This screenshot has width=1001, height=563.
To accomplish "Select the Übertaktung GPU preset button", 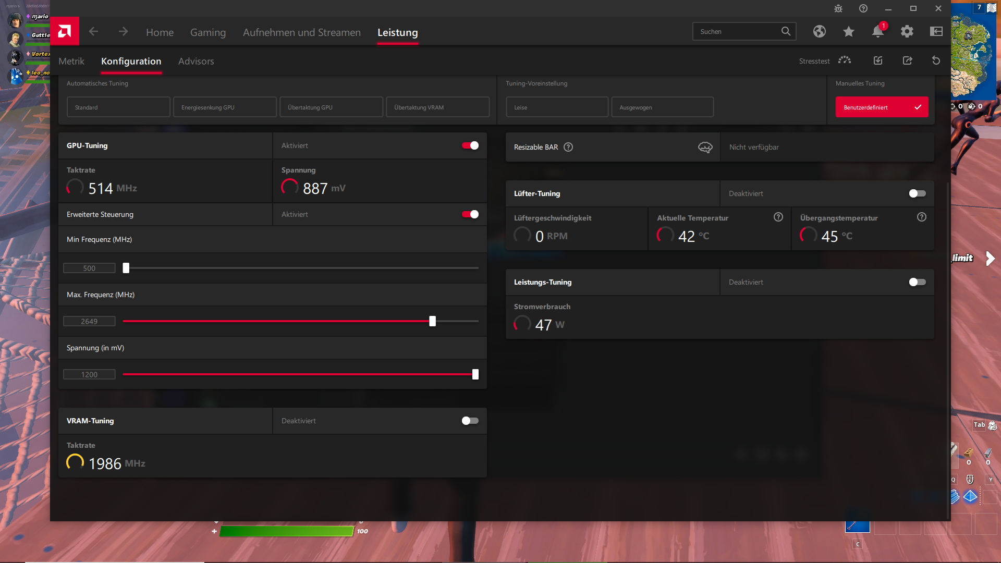I will click(331, 107).
